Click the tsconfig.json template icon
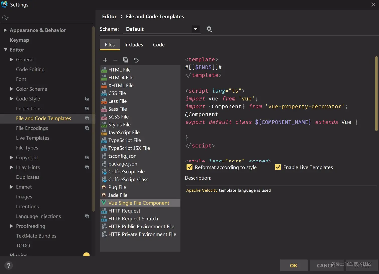The height and width of the screenshot is (274, 379). point(104,156)
